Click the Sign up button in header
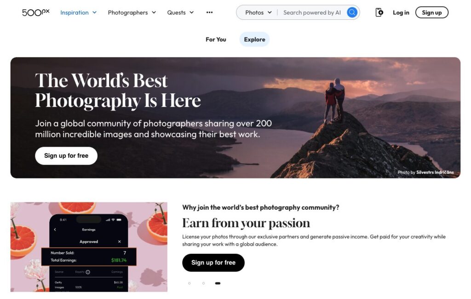471x299 pixels. (431, 12)
